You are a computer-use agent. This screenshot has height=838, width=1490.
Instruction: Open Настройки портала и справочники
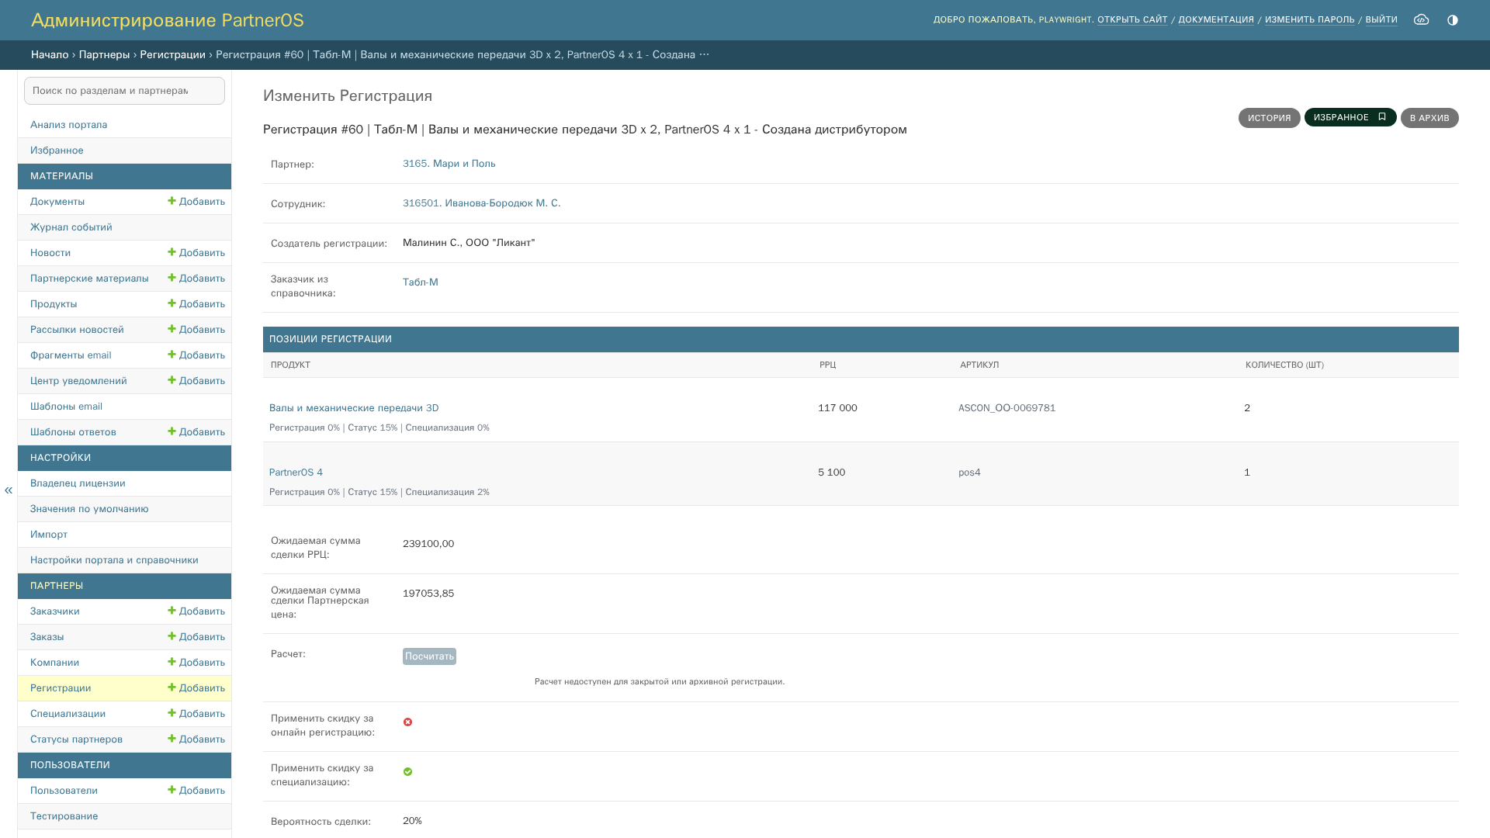point(114,560)
